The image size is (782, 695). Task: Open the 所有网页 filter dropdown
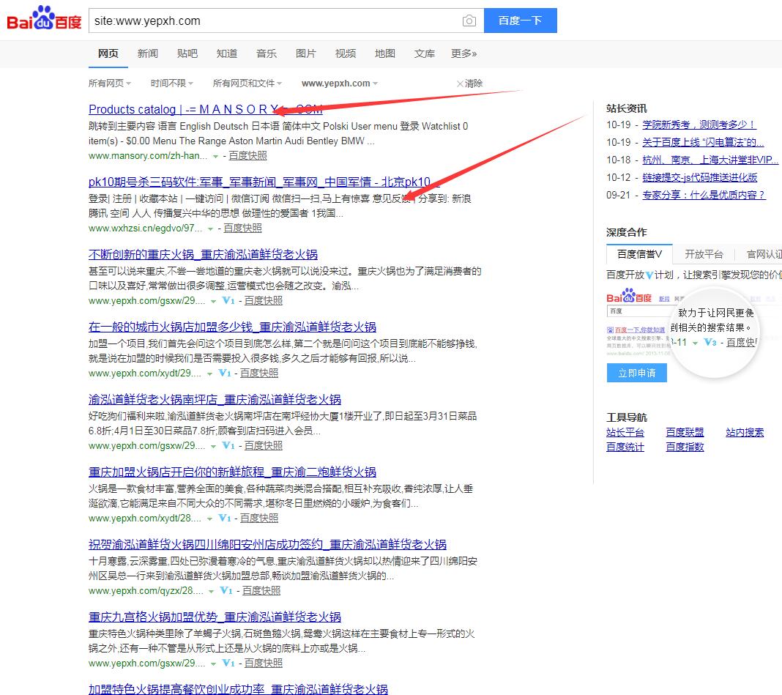pos(110,83)
